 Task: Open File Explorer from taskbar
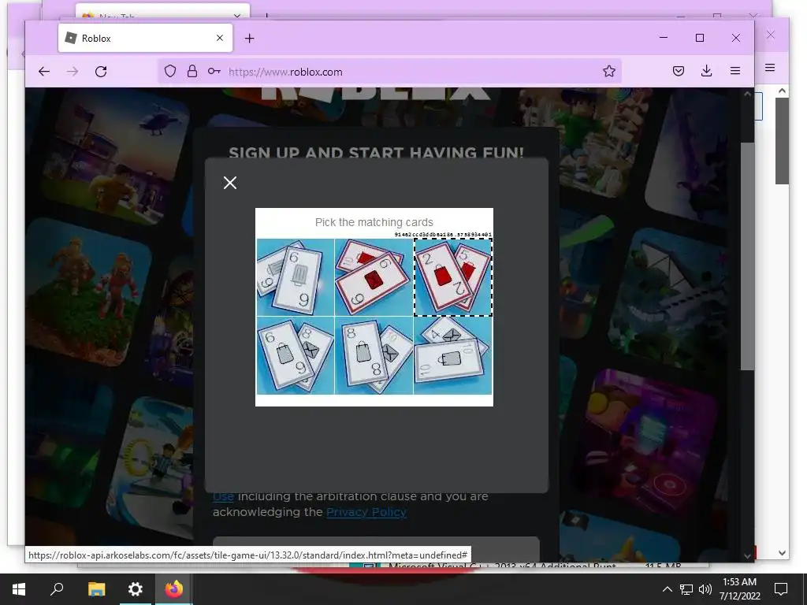pos(96,589)
